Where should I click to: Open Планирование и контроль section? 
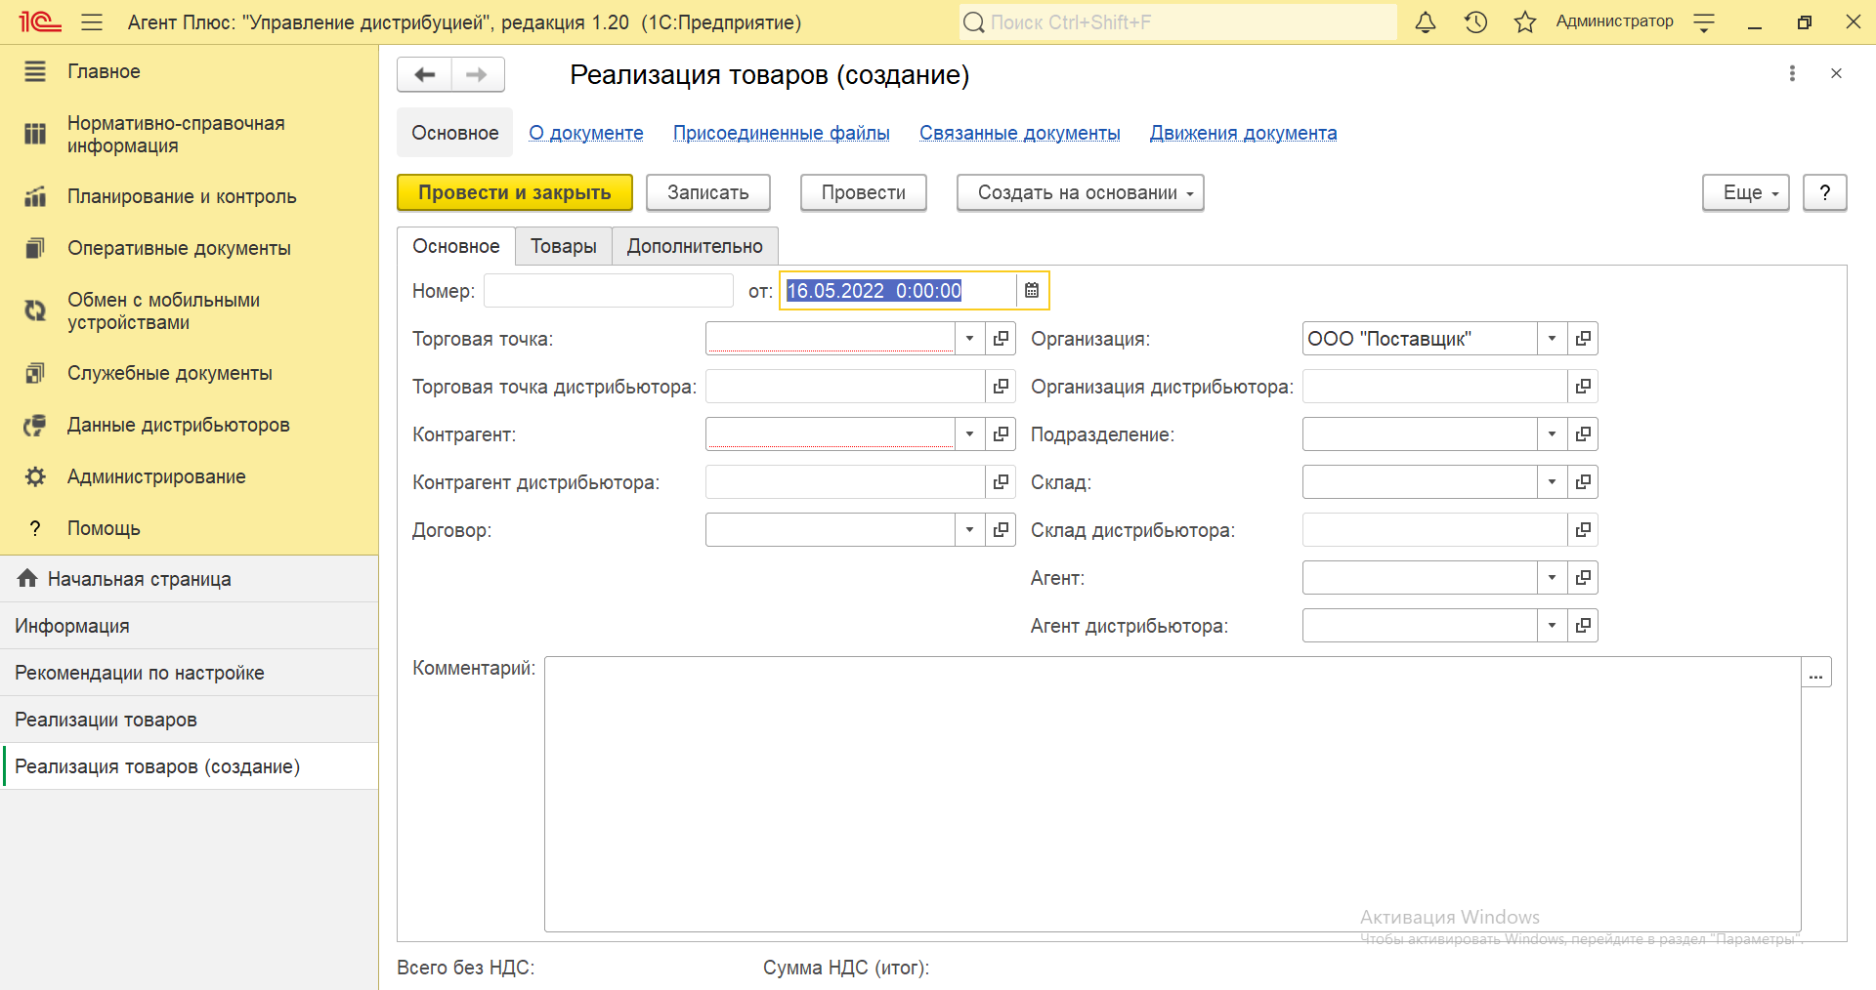coord(190,196)
